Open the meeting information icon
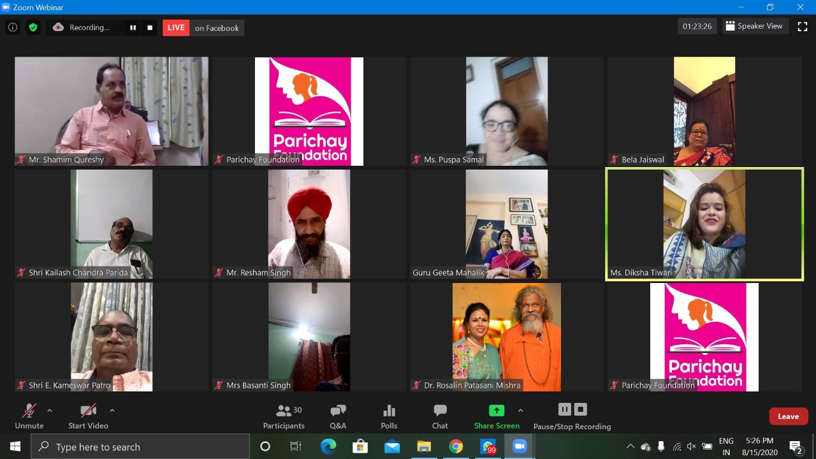Viewport: 816px width, 459px height. click(12, 27)
